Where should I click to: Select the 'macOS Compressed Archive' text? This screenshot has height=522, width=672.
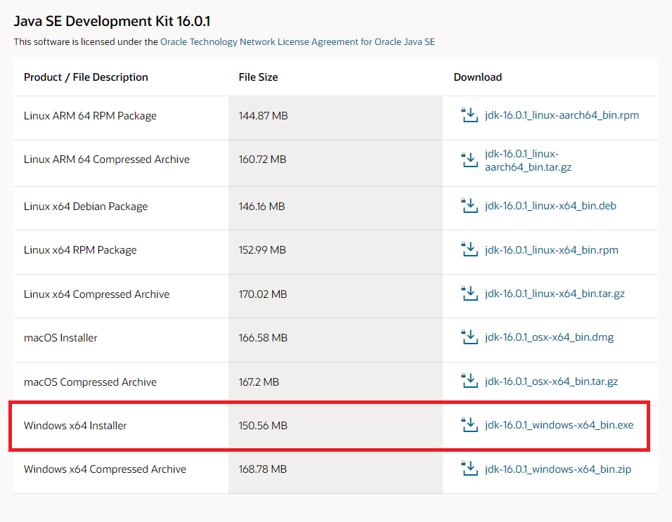[90, 382]
